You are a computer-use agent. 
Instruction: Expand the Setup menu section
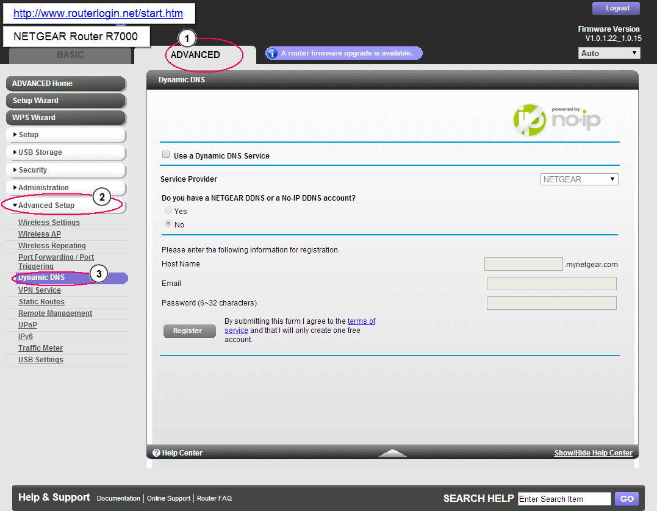pos(66,135)
